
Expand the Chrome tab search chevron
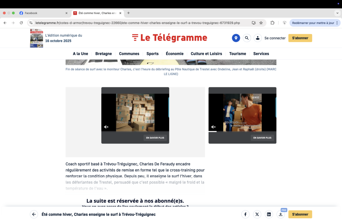337,13
